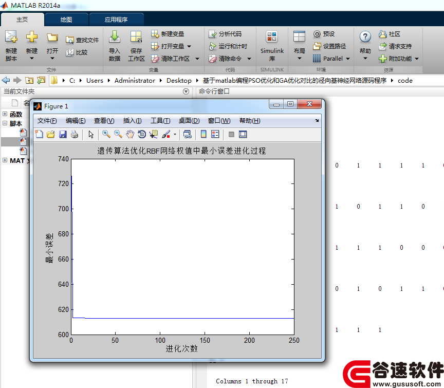Click New Figure icon in Figure 1 toolbar
The width and height of the screenshot is (444, 388).
click(x=39, y=134)
